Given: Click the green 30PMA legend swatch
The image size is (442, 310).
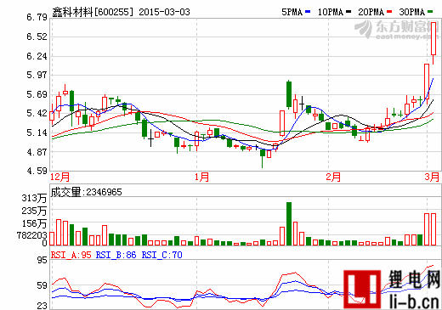Looking at the screenshot, I should point(430,12).
